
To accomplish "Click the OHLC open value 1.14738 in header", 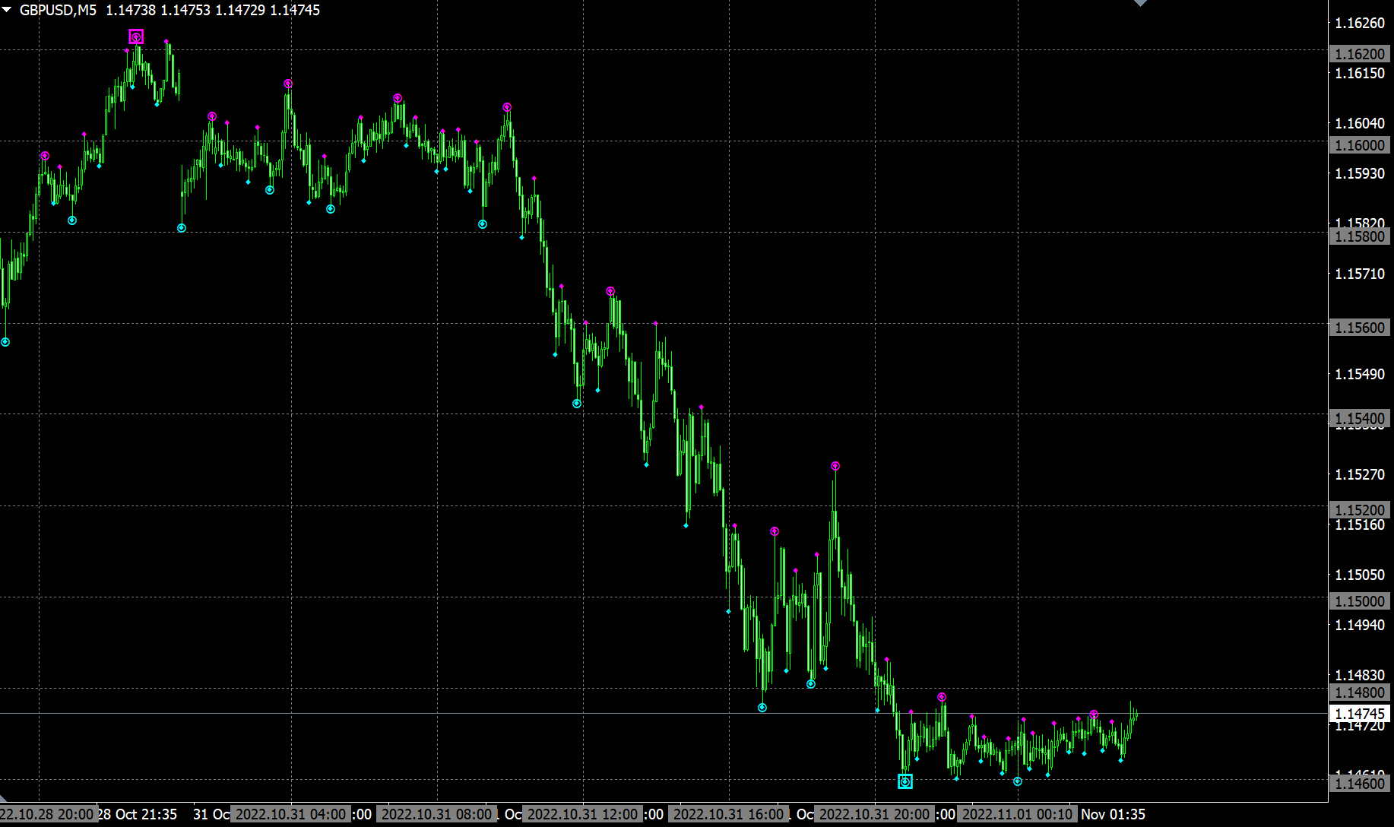I will tap(131, 10).
